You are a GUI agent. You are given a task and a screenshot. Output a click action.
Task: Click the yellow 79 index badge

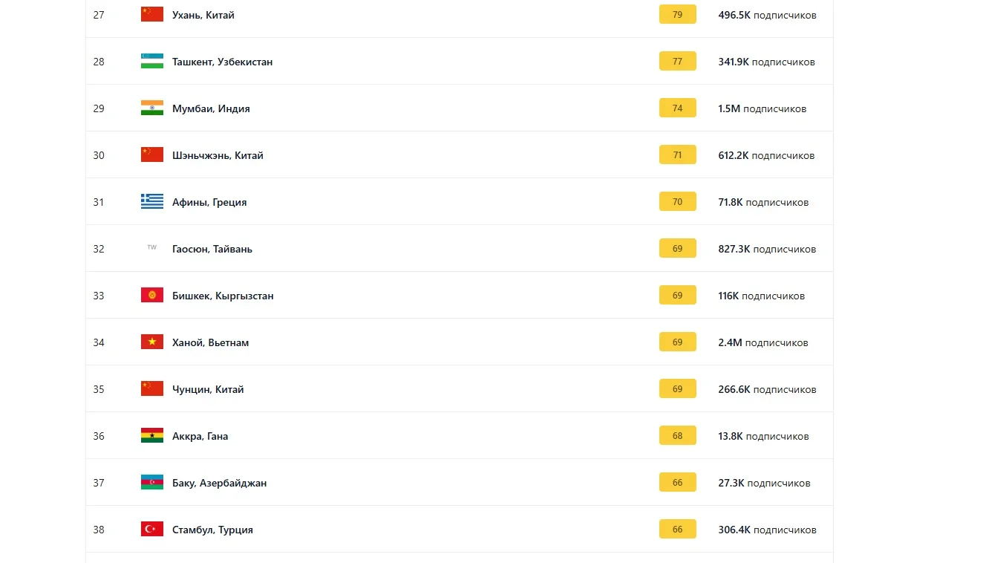[x=677, y=15]
